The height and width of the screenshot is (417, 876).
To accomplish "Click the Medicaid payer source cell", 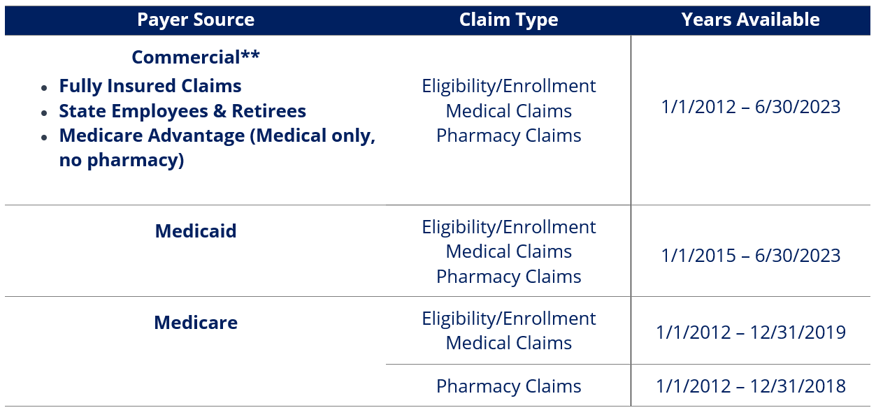I will tap(195, 231).
